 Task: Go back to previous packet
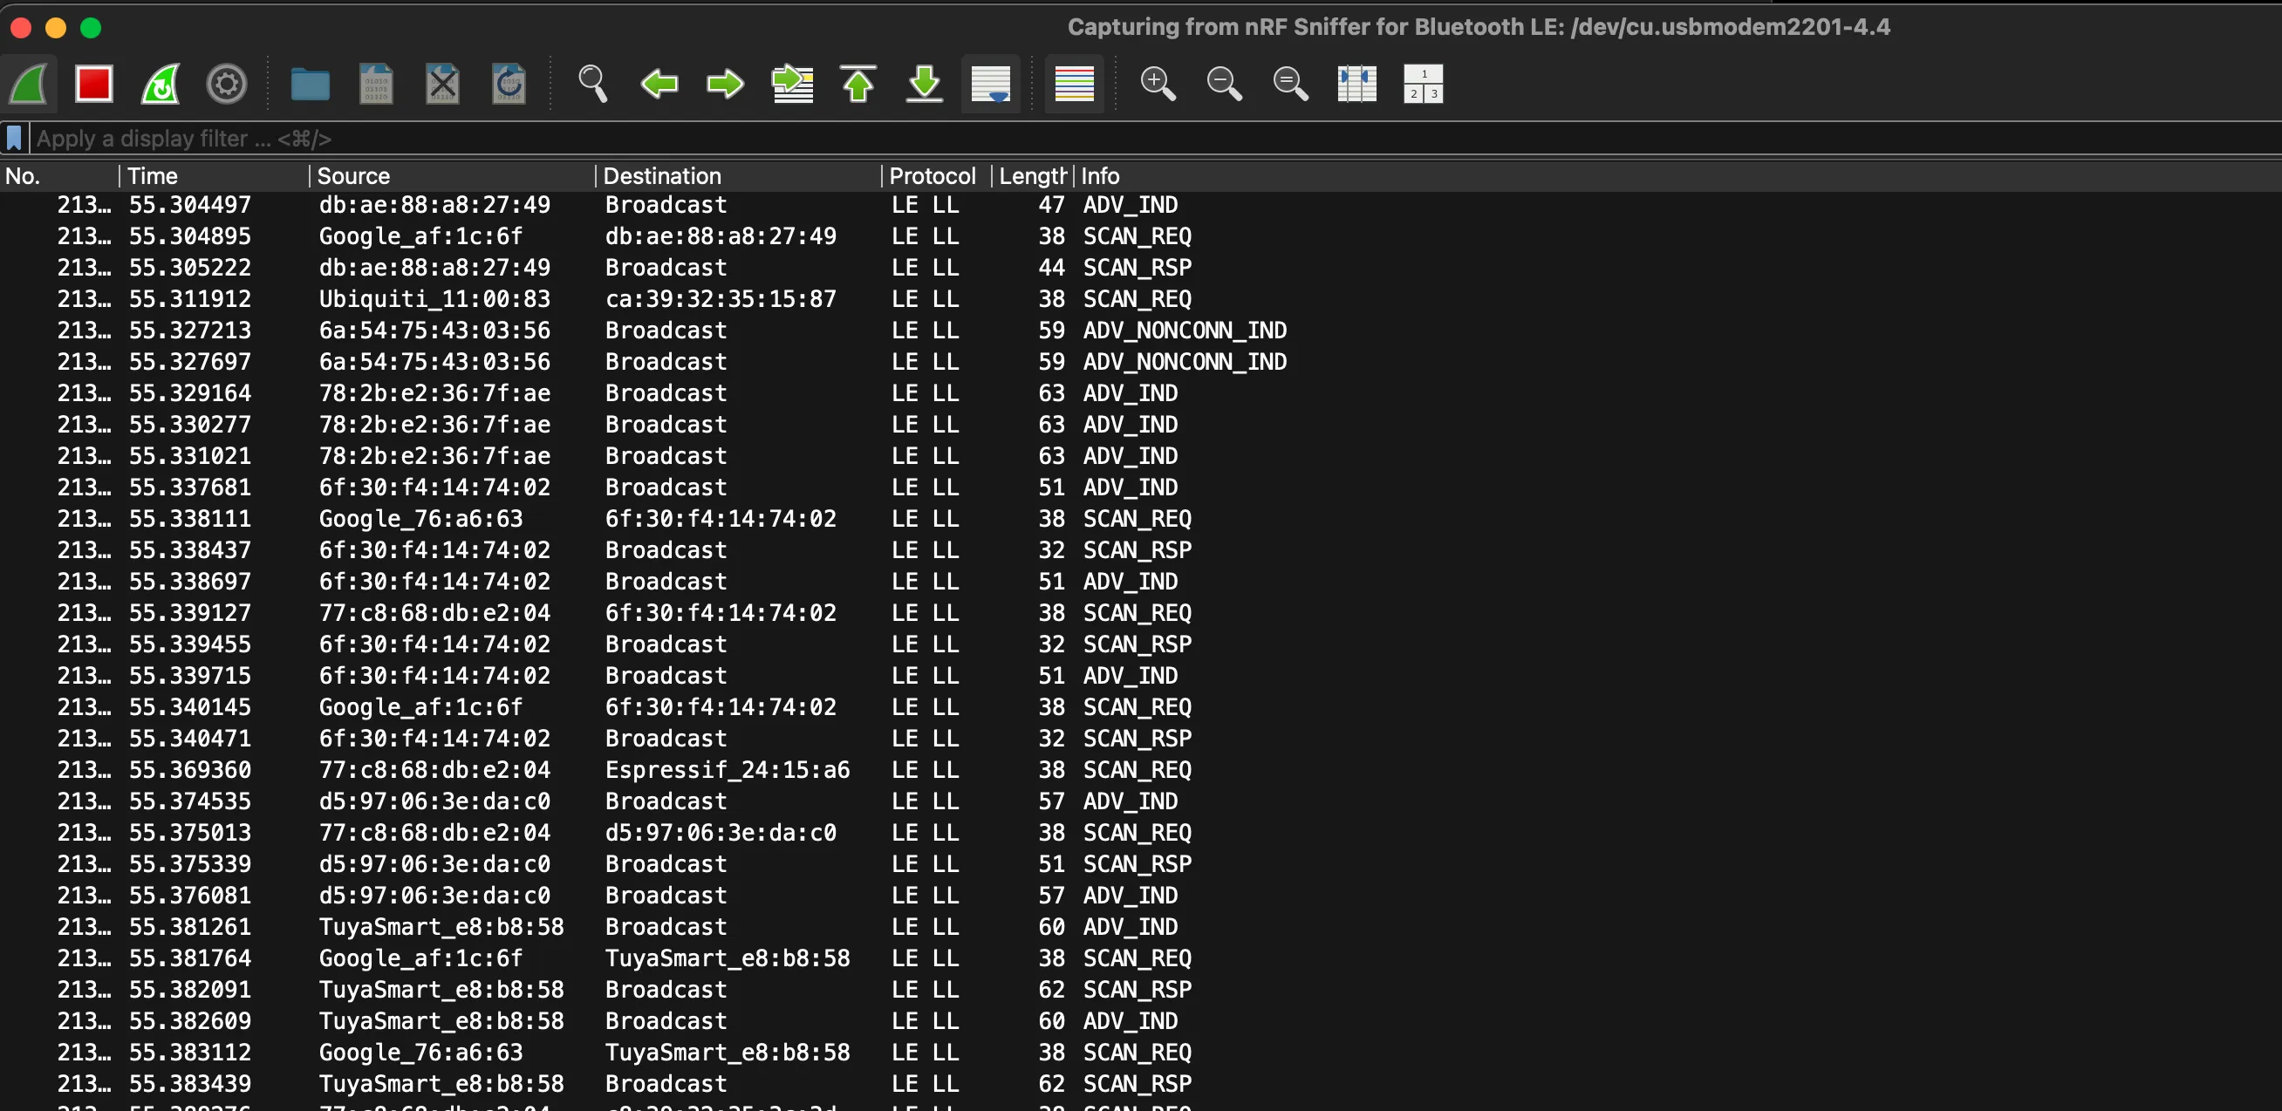[x=659, y=85]
